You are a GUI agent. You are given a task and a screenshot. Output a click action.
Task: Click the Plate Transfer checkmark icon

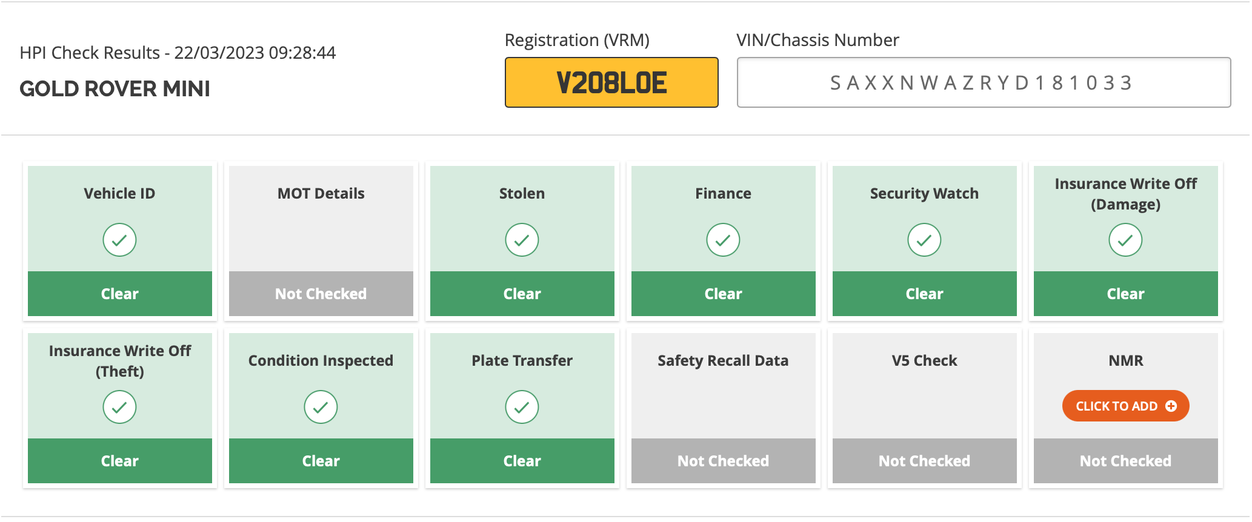pos(522,407)
